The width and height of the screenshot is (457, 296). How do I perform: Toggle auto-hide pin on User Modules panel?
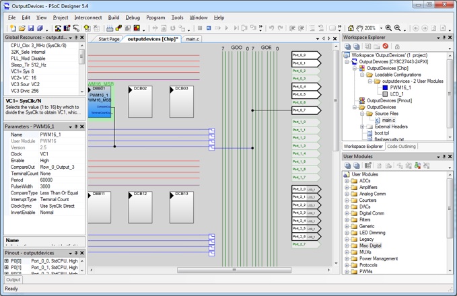[x=444, y=157]
